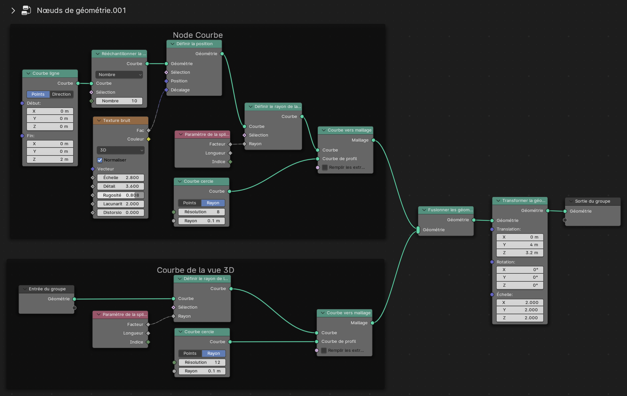Collapse the Transformer la géométrie node
This screenshot has width=627, height=396.
498,201
